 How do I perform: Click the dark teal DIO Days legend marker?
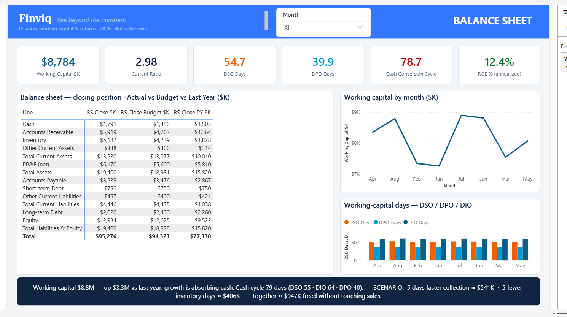click(406, 222)
